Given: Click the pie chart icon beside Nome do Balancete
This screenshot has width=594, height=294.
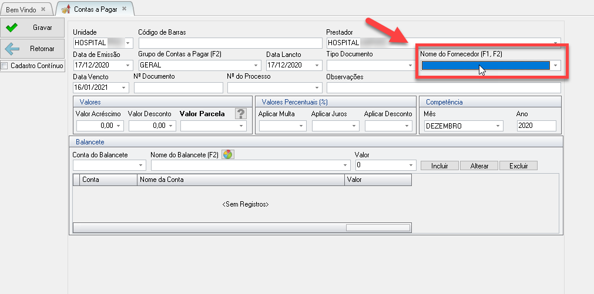Looking at the screenshot, I should (228, 154).
